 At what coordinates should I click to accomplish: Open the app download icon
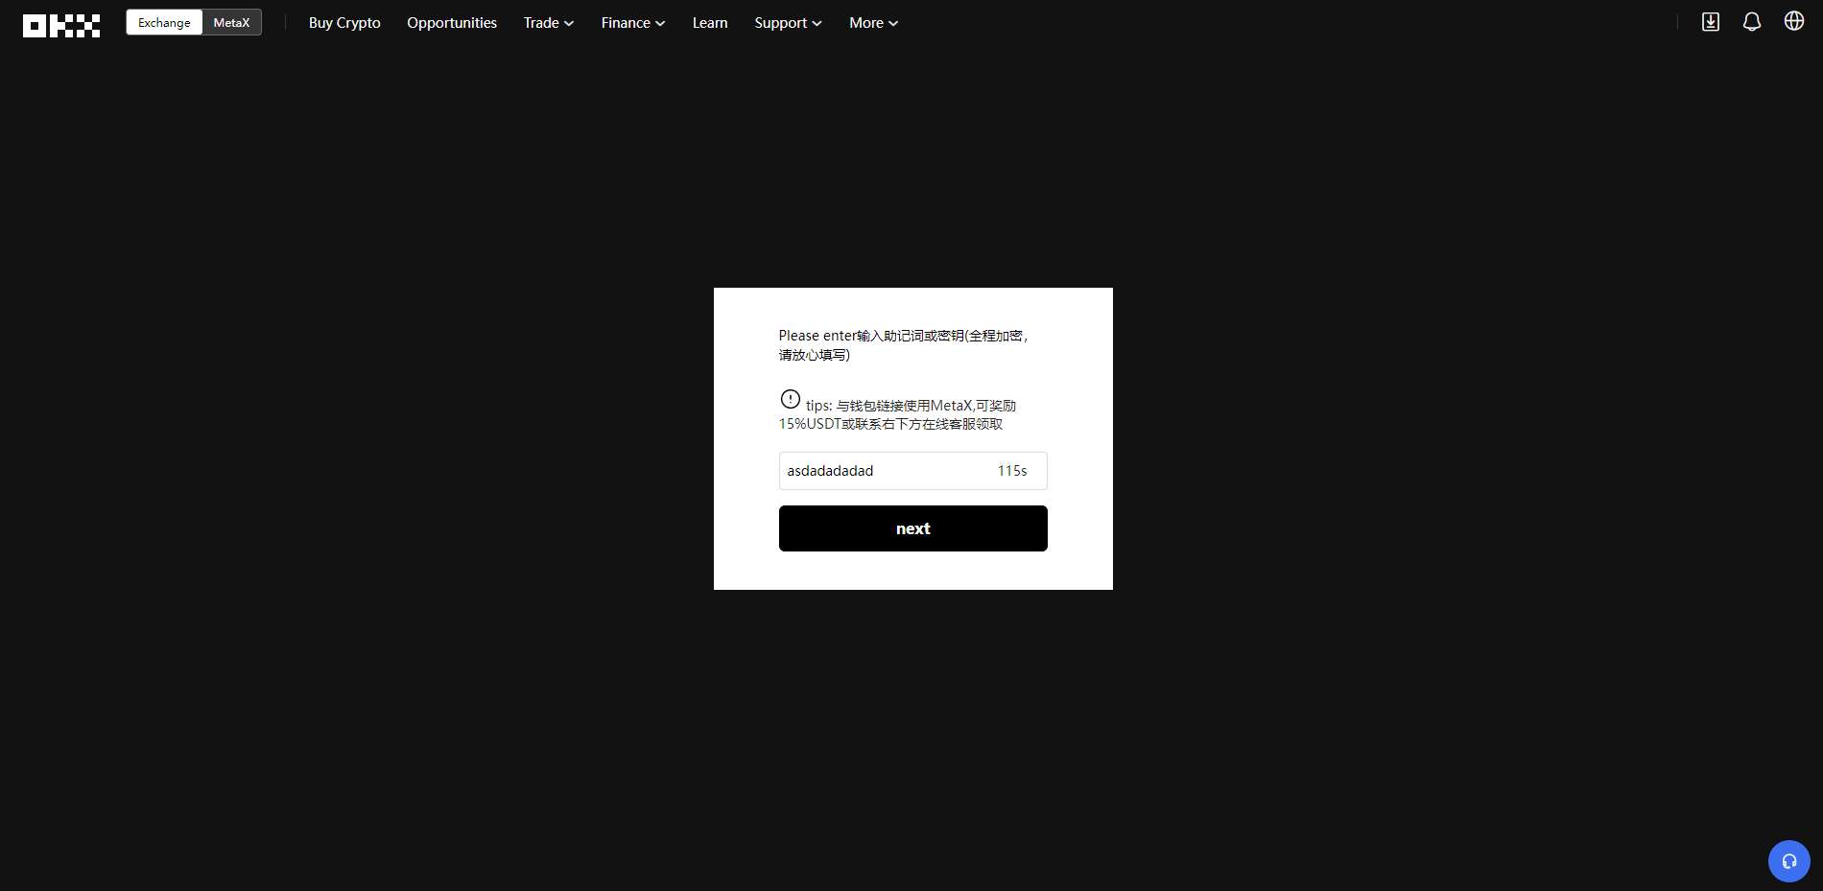[1710, 22]
